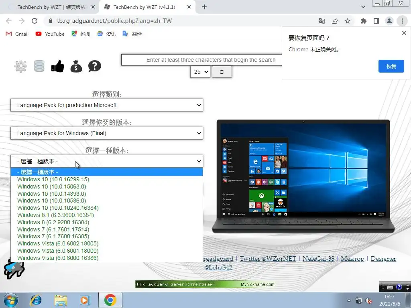Toggle the side panel icon
Viewport: 411px width, 308px height.
376,21
